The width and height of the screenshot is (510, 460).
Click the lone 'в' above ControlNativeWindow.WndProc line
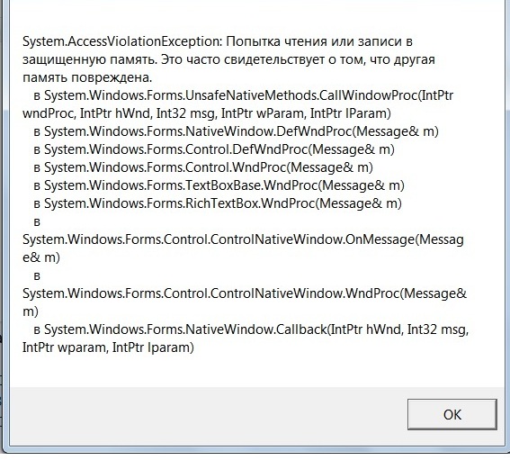[x=37, y=275]
